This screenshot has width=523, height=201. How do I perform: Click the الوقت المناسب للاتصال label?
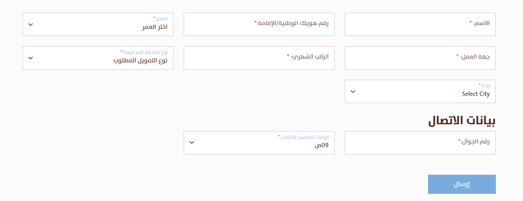pyautogui.click(x=304, y=137)
